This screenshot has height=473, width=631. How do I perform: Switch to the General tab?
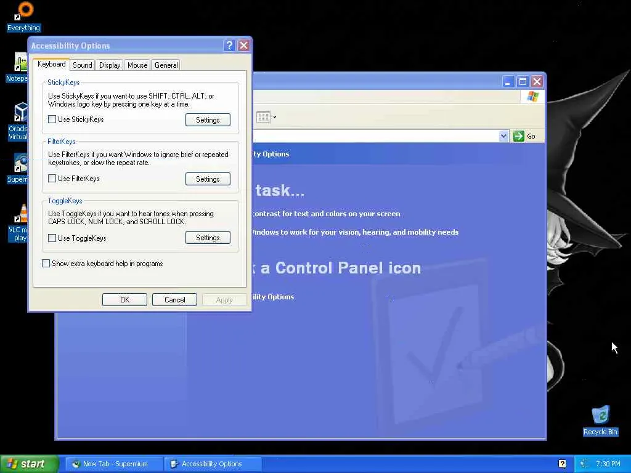(x=166, y=65)
